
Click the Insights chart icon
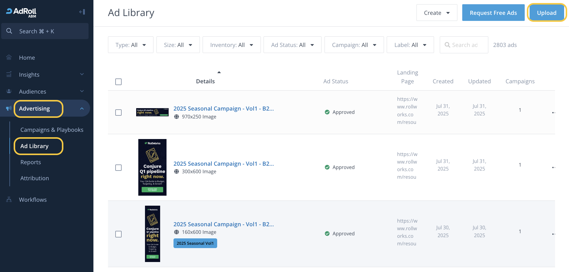(9, 74)
